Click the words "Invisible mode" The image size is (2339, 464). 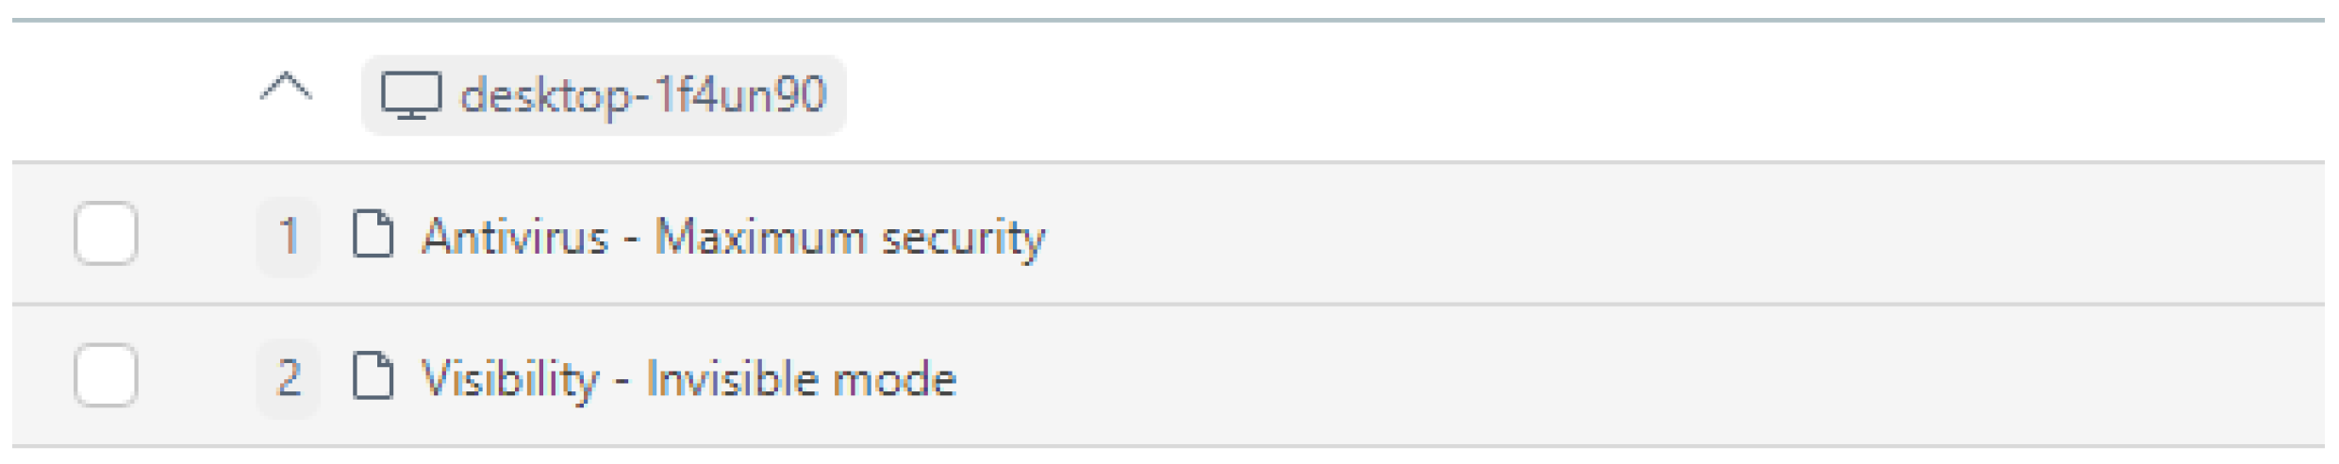(x=801, y=379)
